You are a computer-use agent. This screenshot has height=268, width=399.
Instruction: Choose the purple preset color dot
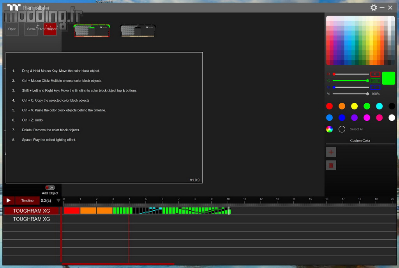(x=354, y=118)
